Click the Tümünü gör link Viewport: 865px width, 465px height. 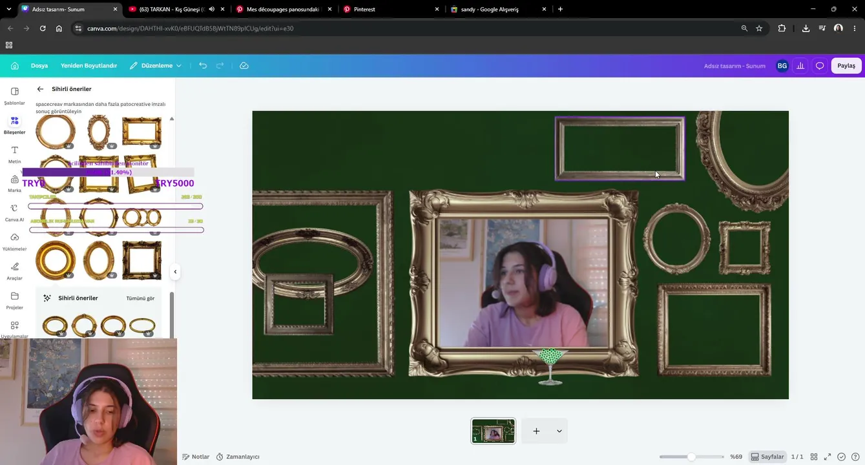[x=140, y=298]
